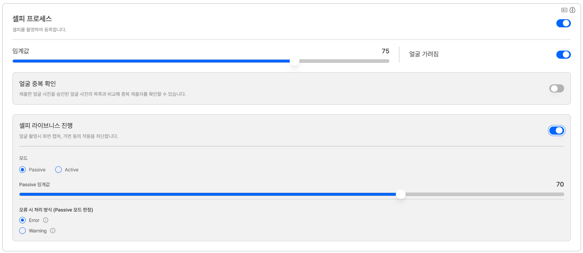The image size is (583, 253).
Task: Click the brain icon at top right
Action: pyautogui.click(x=573, y=10)
